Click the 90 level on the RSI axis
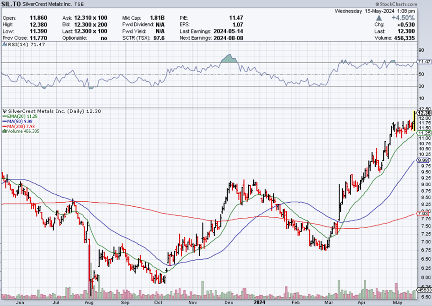Screen dimensions: 432x306 coord(421,50)
